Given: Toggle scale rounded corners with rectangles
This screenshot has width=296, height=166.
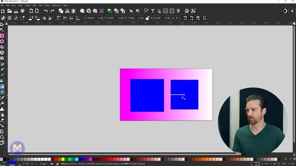Looking at the screenshot, I should (x=191, y=18).
